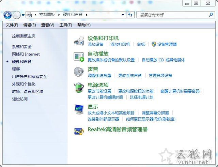Select 网络和 Internet in sidebar
This screenshot has width=218, height=167.
tap(26, 54)
